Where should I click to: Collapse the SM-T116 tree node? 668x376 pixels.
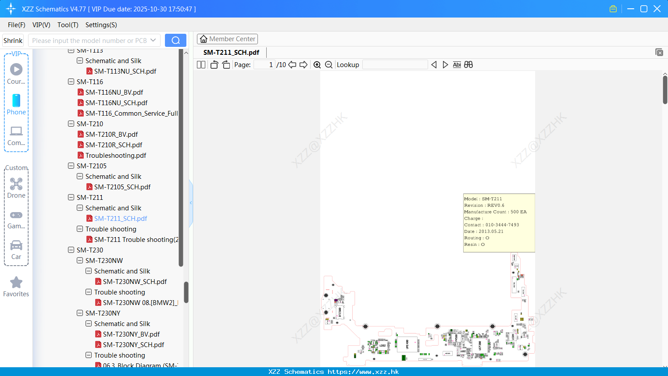point(71,82)
